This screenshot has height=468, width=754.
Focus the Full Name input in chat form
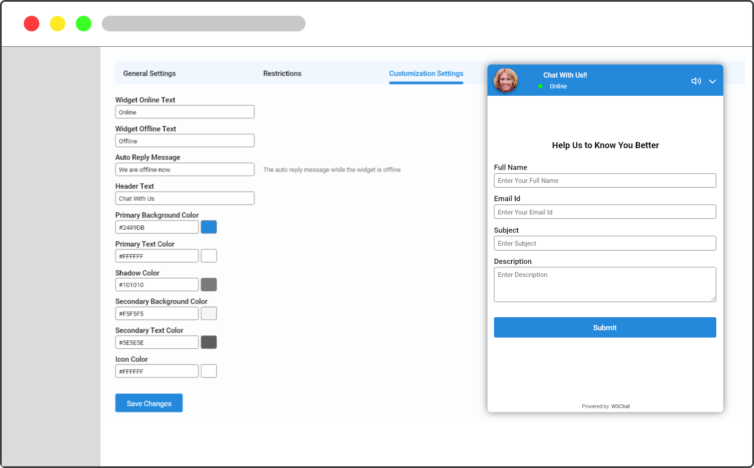[605, 181]
